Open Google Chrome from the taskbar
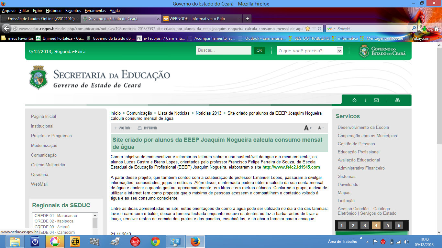 155,242
